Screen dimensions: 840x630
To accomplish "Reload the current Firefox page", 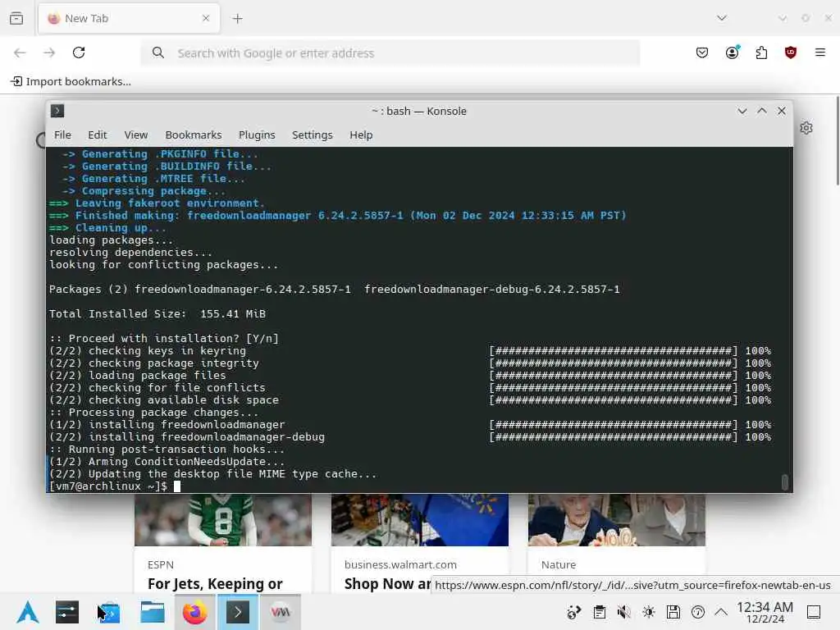I will pos(79,52).
